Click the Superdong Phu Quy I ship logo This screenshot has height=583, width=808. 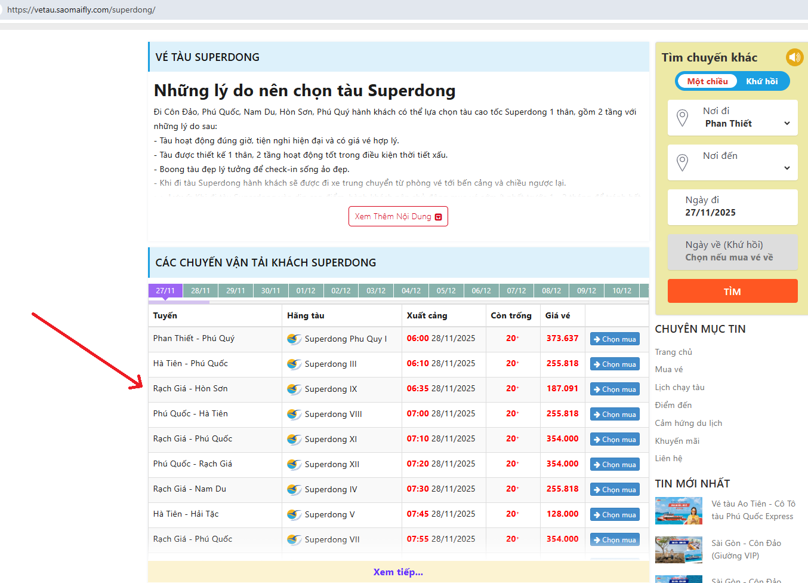(x=294, y=339)
